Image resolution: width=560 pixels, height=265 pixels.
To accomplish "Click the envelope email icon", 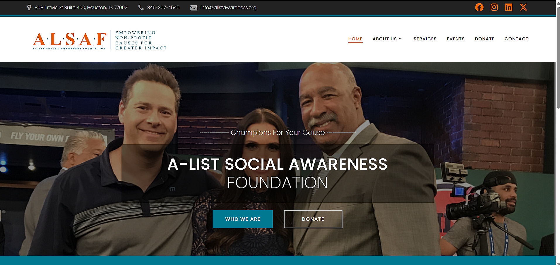I will click(x=193, y=8).
